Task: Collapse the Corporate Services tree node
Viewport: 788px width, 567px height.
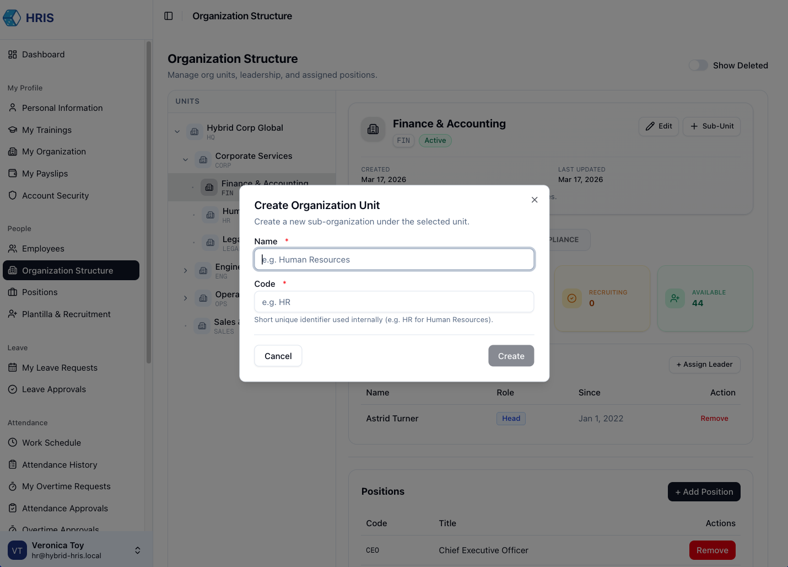Action: (186, 160)
